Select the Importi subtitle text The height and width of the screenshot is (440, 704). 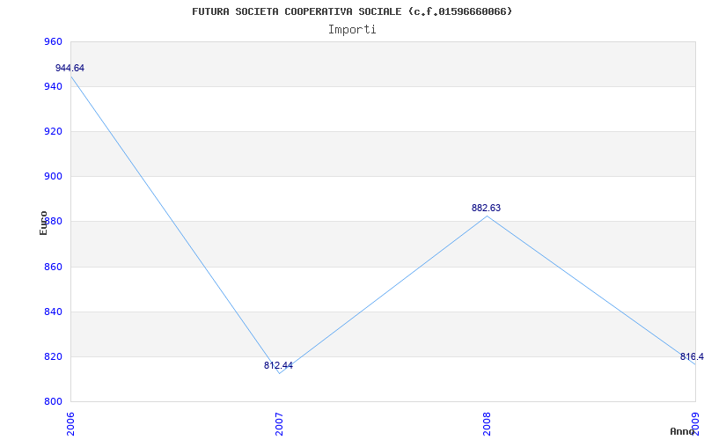pyautogui.click(x=352, y=29)
